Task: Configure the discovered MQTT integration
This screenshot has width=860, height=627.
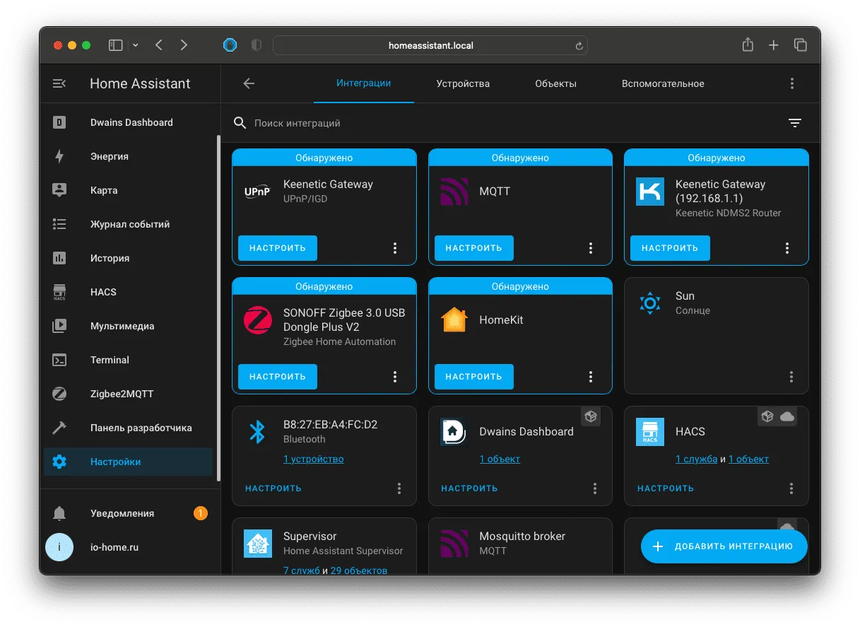Action: pos(473,248)
